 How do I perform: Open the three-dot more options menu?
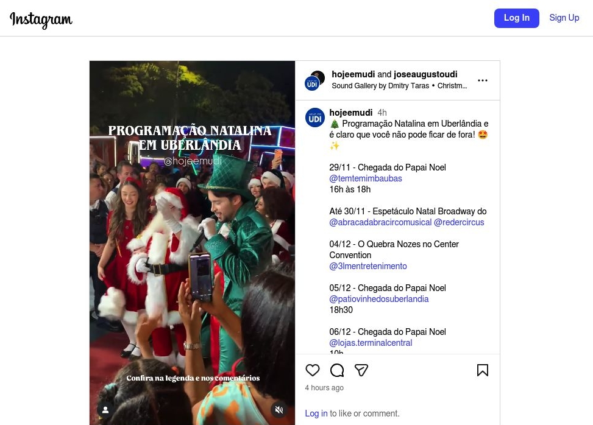(x=482, y=80)
